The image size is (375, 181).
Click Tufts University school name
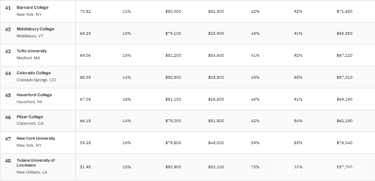click(x=32, y=51)
